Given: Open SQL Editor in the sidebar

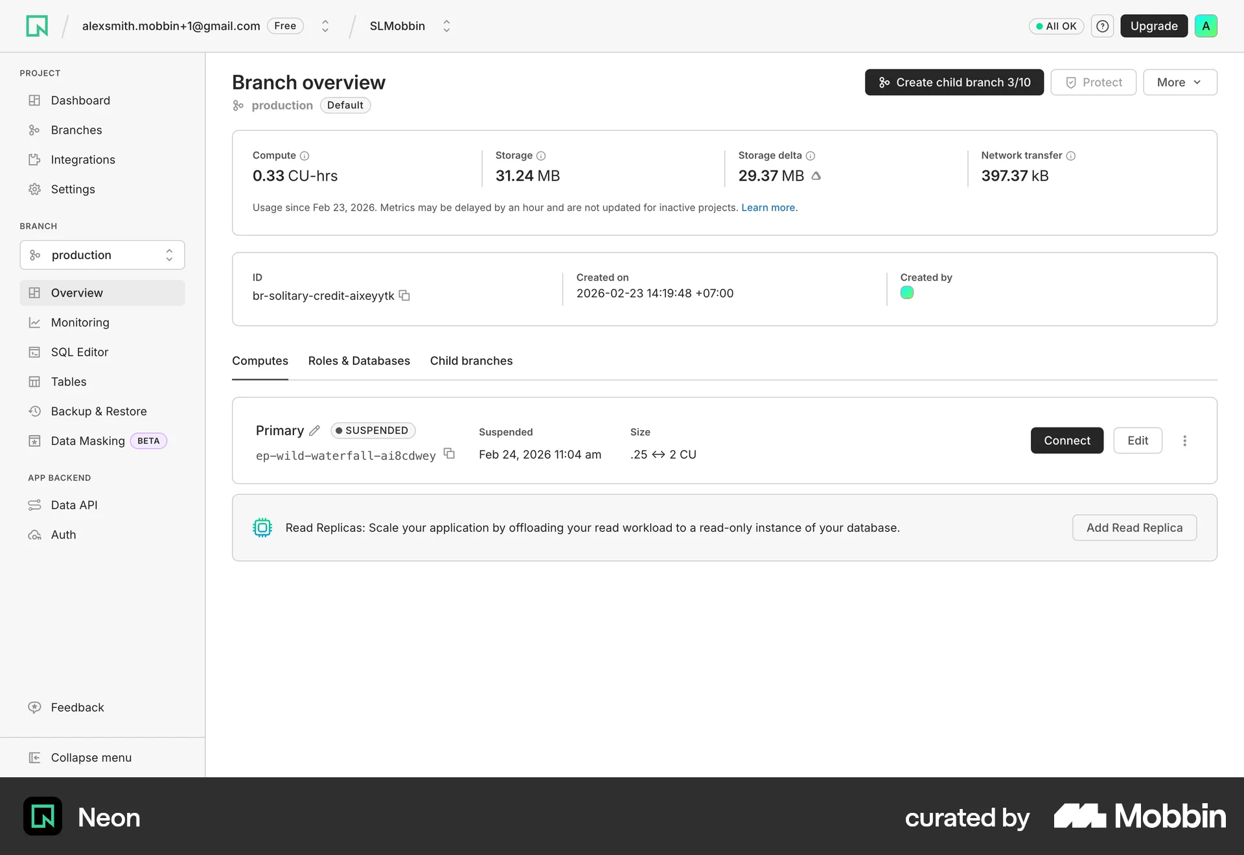Looking at the screenshot, I should tap(102, 352).
